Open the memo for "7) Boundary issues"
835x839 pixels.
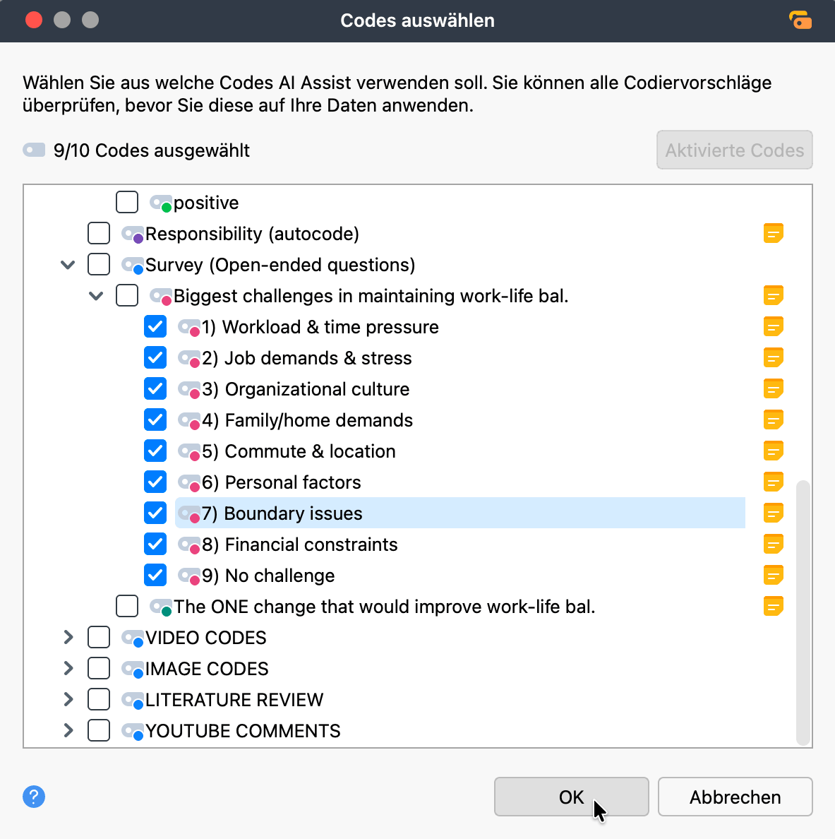[774, 513]
